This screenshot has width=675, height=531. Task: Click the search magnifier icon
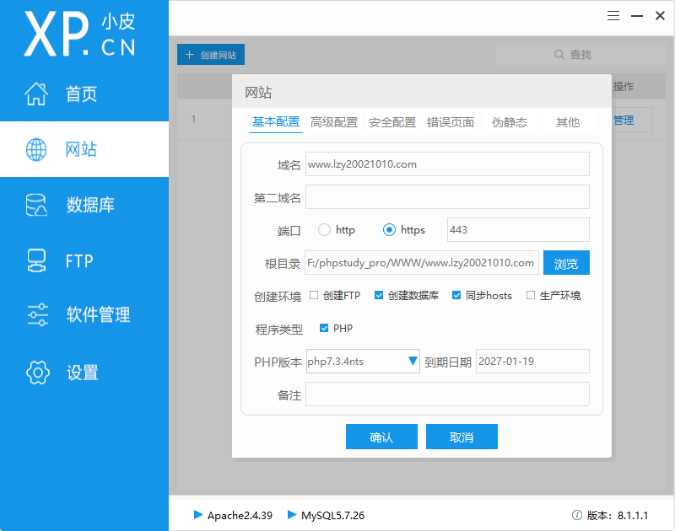click(559, 55)
